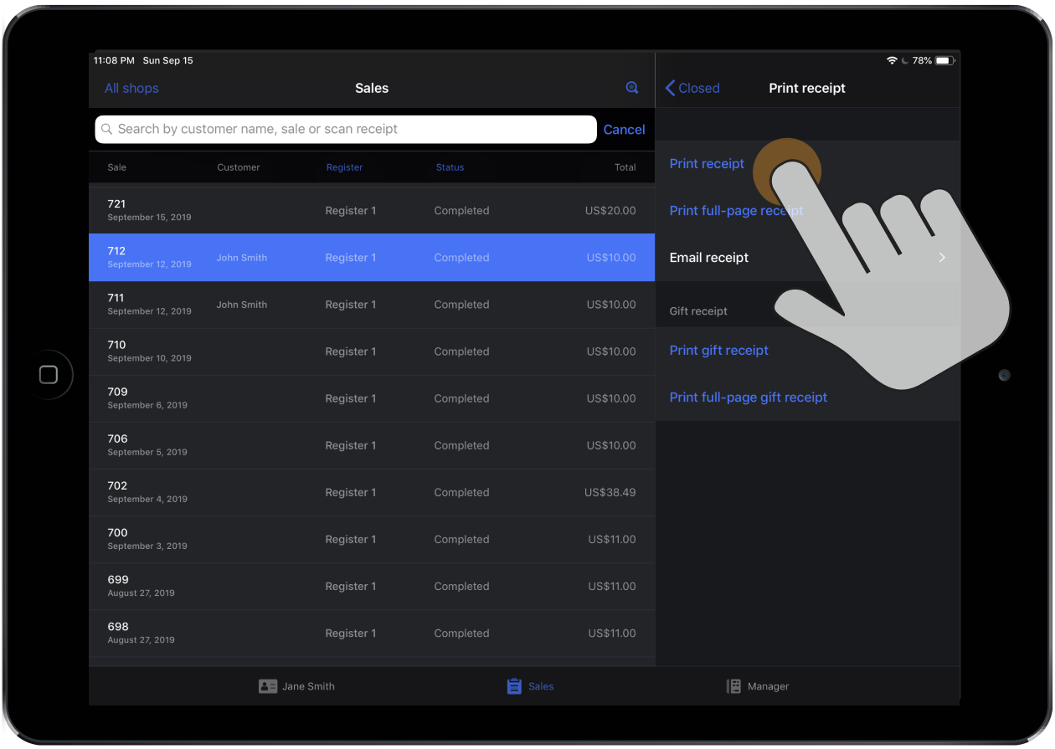Choose Print full-page gift receipt
The width and height of the screenshot is (1055, 749).
point(748,398)
